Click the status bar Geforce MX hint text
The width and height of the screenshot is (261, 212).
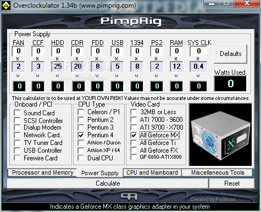[x=130, y=207]
